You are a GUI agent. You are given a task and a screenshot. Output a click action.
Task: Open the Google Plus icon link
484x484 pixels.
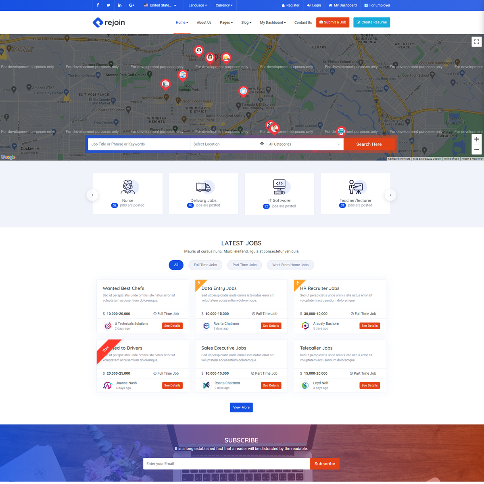click(131, 5)
